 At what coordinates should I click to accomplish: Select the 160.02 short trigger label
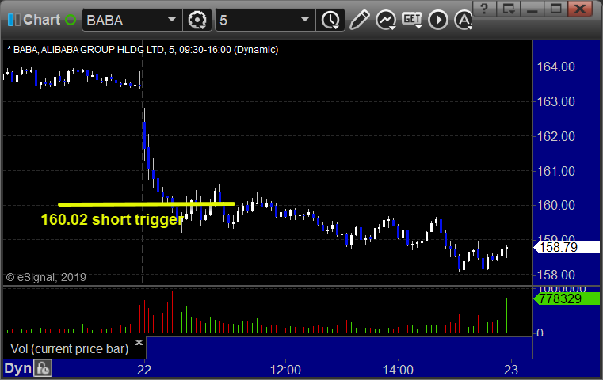point(112,220)
